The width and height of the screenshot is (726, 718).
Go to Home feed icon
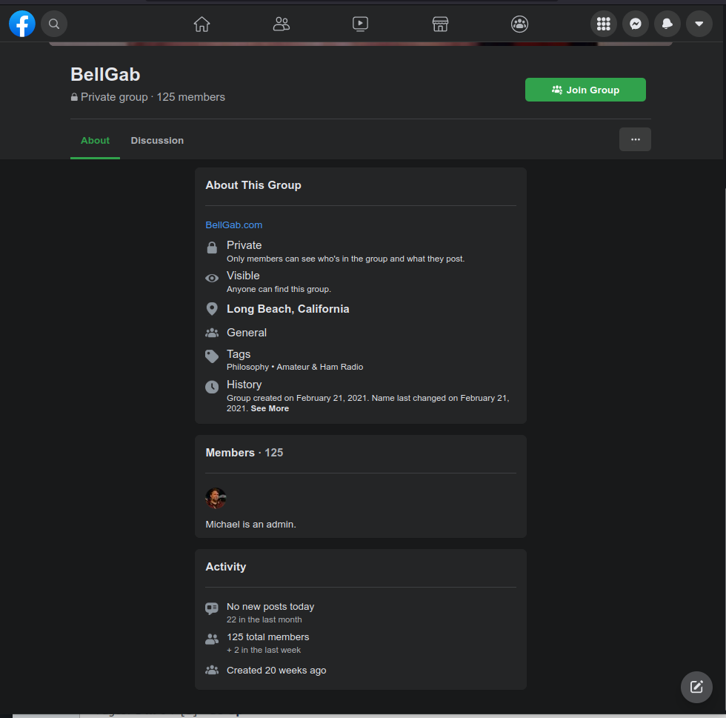pyautogui.click(x=202, y=24)
